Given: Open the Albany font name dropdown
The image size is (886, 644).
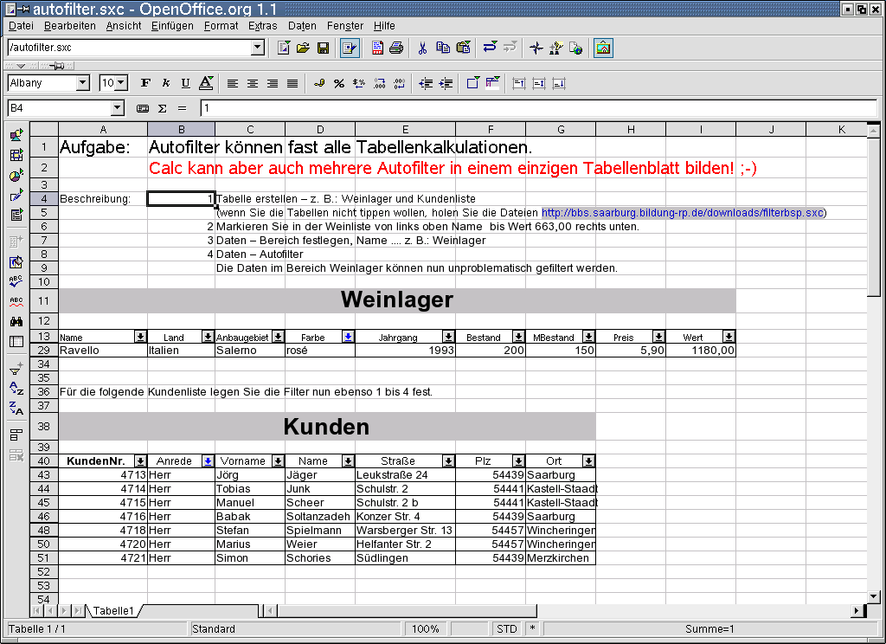Looking at the screenshot, I should click(83, 83).
